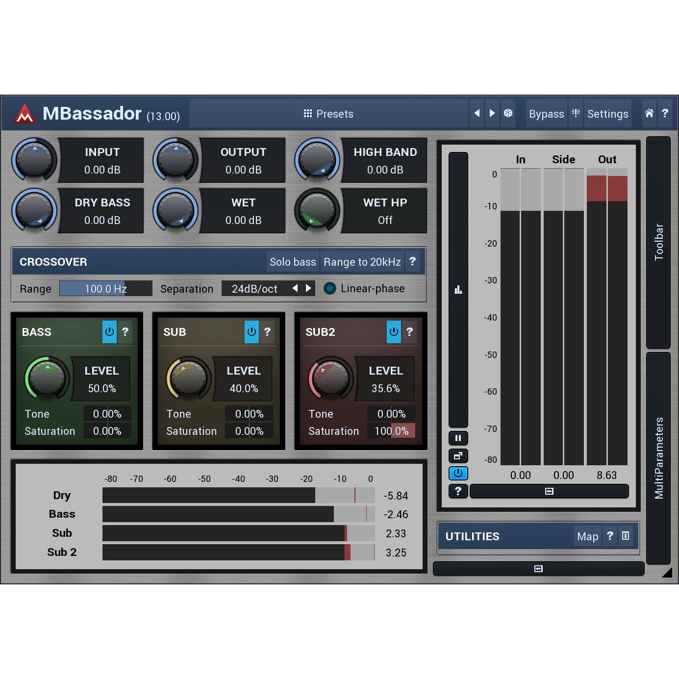The height and width of the screenshot is (679, 679).
Task: Click the A/B comparison icon beside Bypass
Action: [x=576, y=113]
